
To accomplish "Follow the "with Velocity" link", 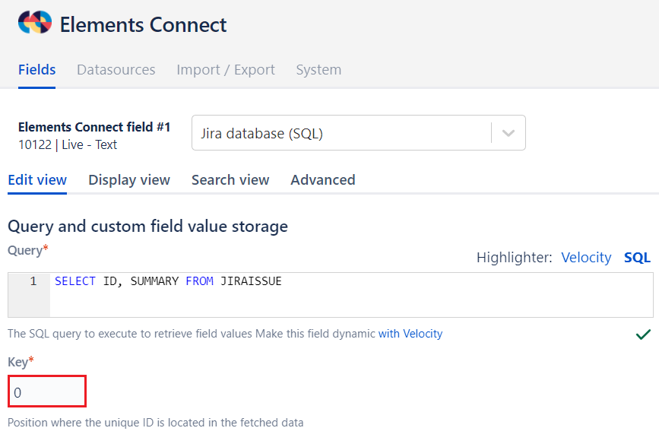I will click(x=410, y=334).
